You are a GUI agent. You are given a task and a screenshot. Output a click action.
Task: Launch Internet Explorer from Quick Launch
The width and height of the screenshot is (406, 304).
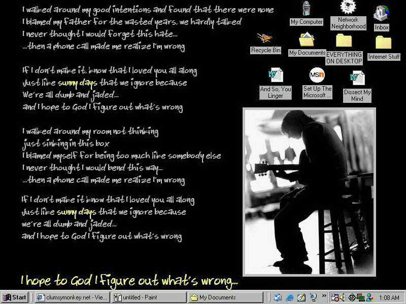tap(289, 297)
